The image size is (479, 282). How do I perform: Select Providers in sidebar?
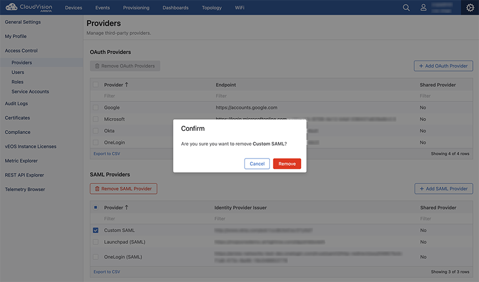[x=22, y=63]
